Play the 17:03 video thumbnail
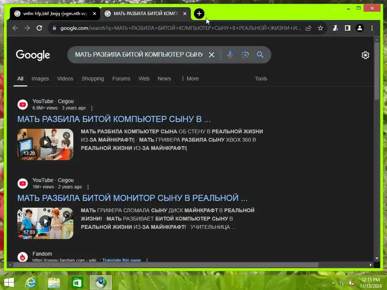Image resolution: width=387 pixels, height=290 pixels. click(45, 223)
